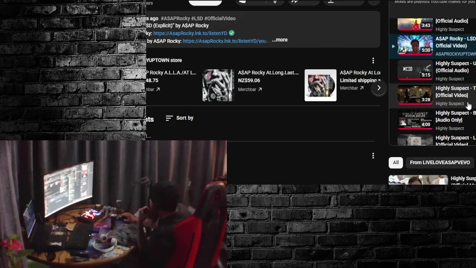Open Merchbar link under Limited shipping product

[x=352, y=88]
